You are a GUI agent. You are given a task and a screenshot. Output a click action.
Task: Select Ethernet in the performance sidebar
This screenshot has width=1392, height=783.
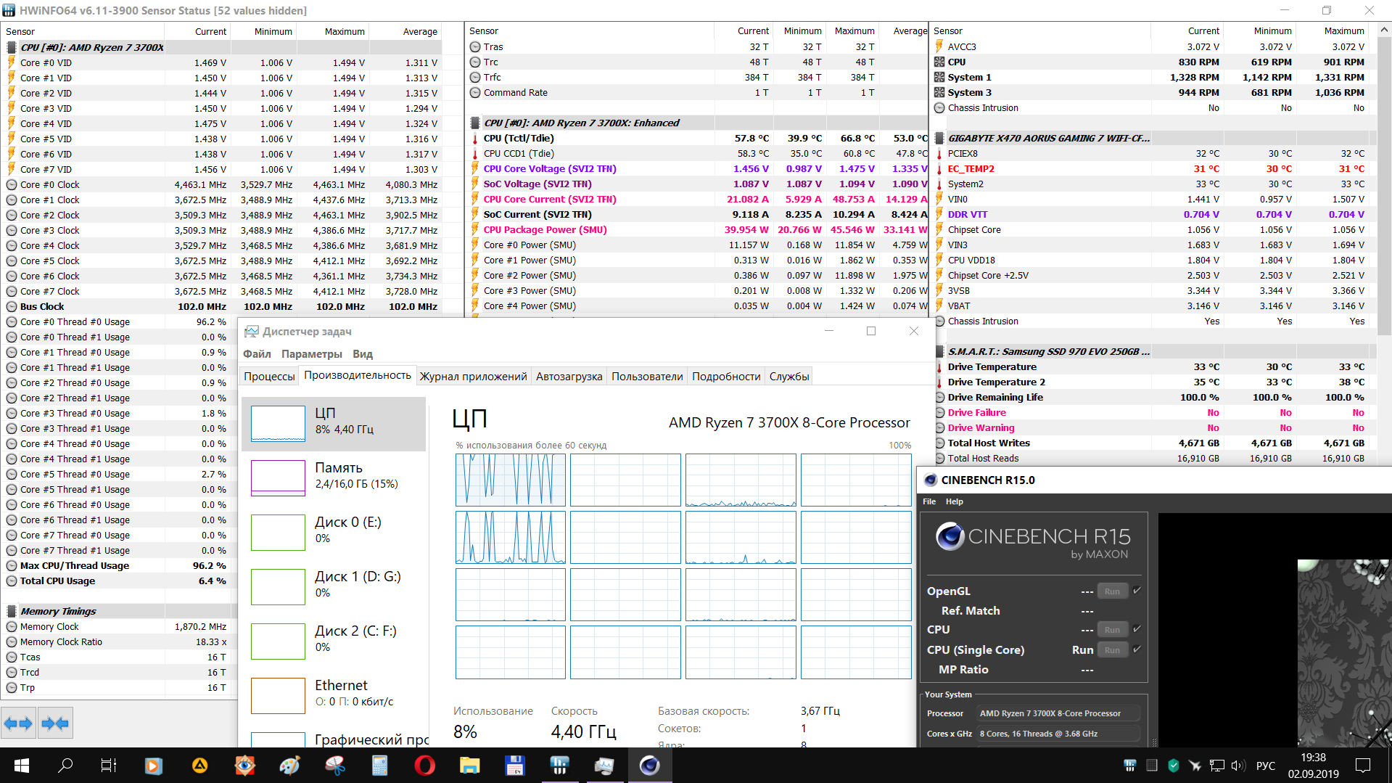[x=334, y=696]
